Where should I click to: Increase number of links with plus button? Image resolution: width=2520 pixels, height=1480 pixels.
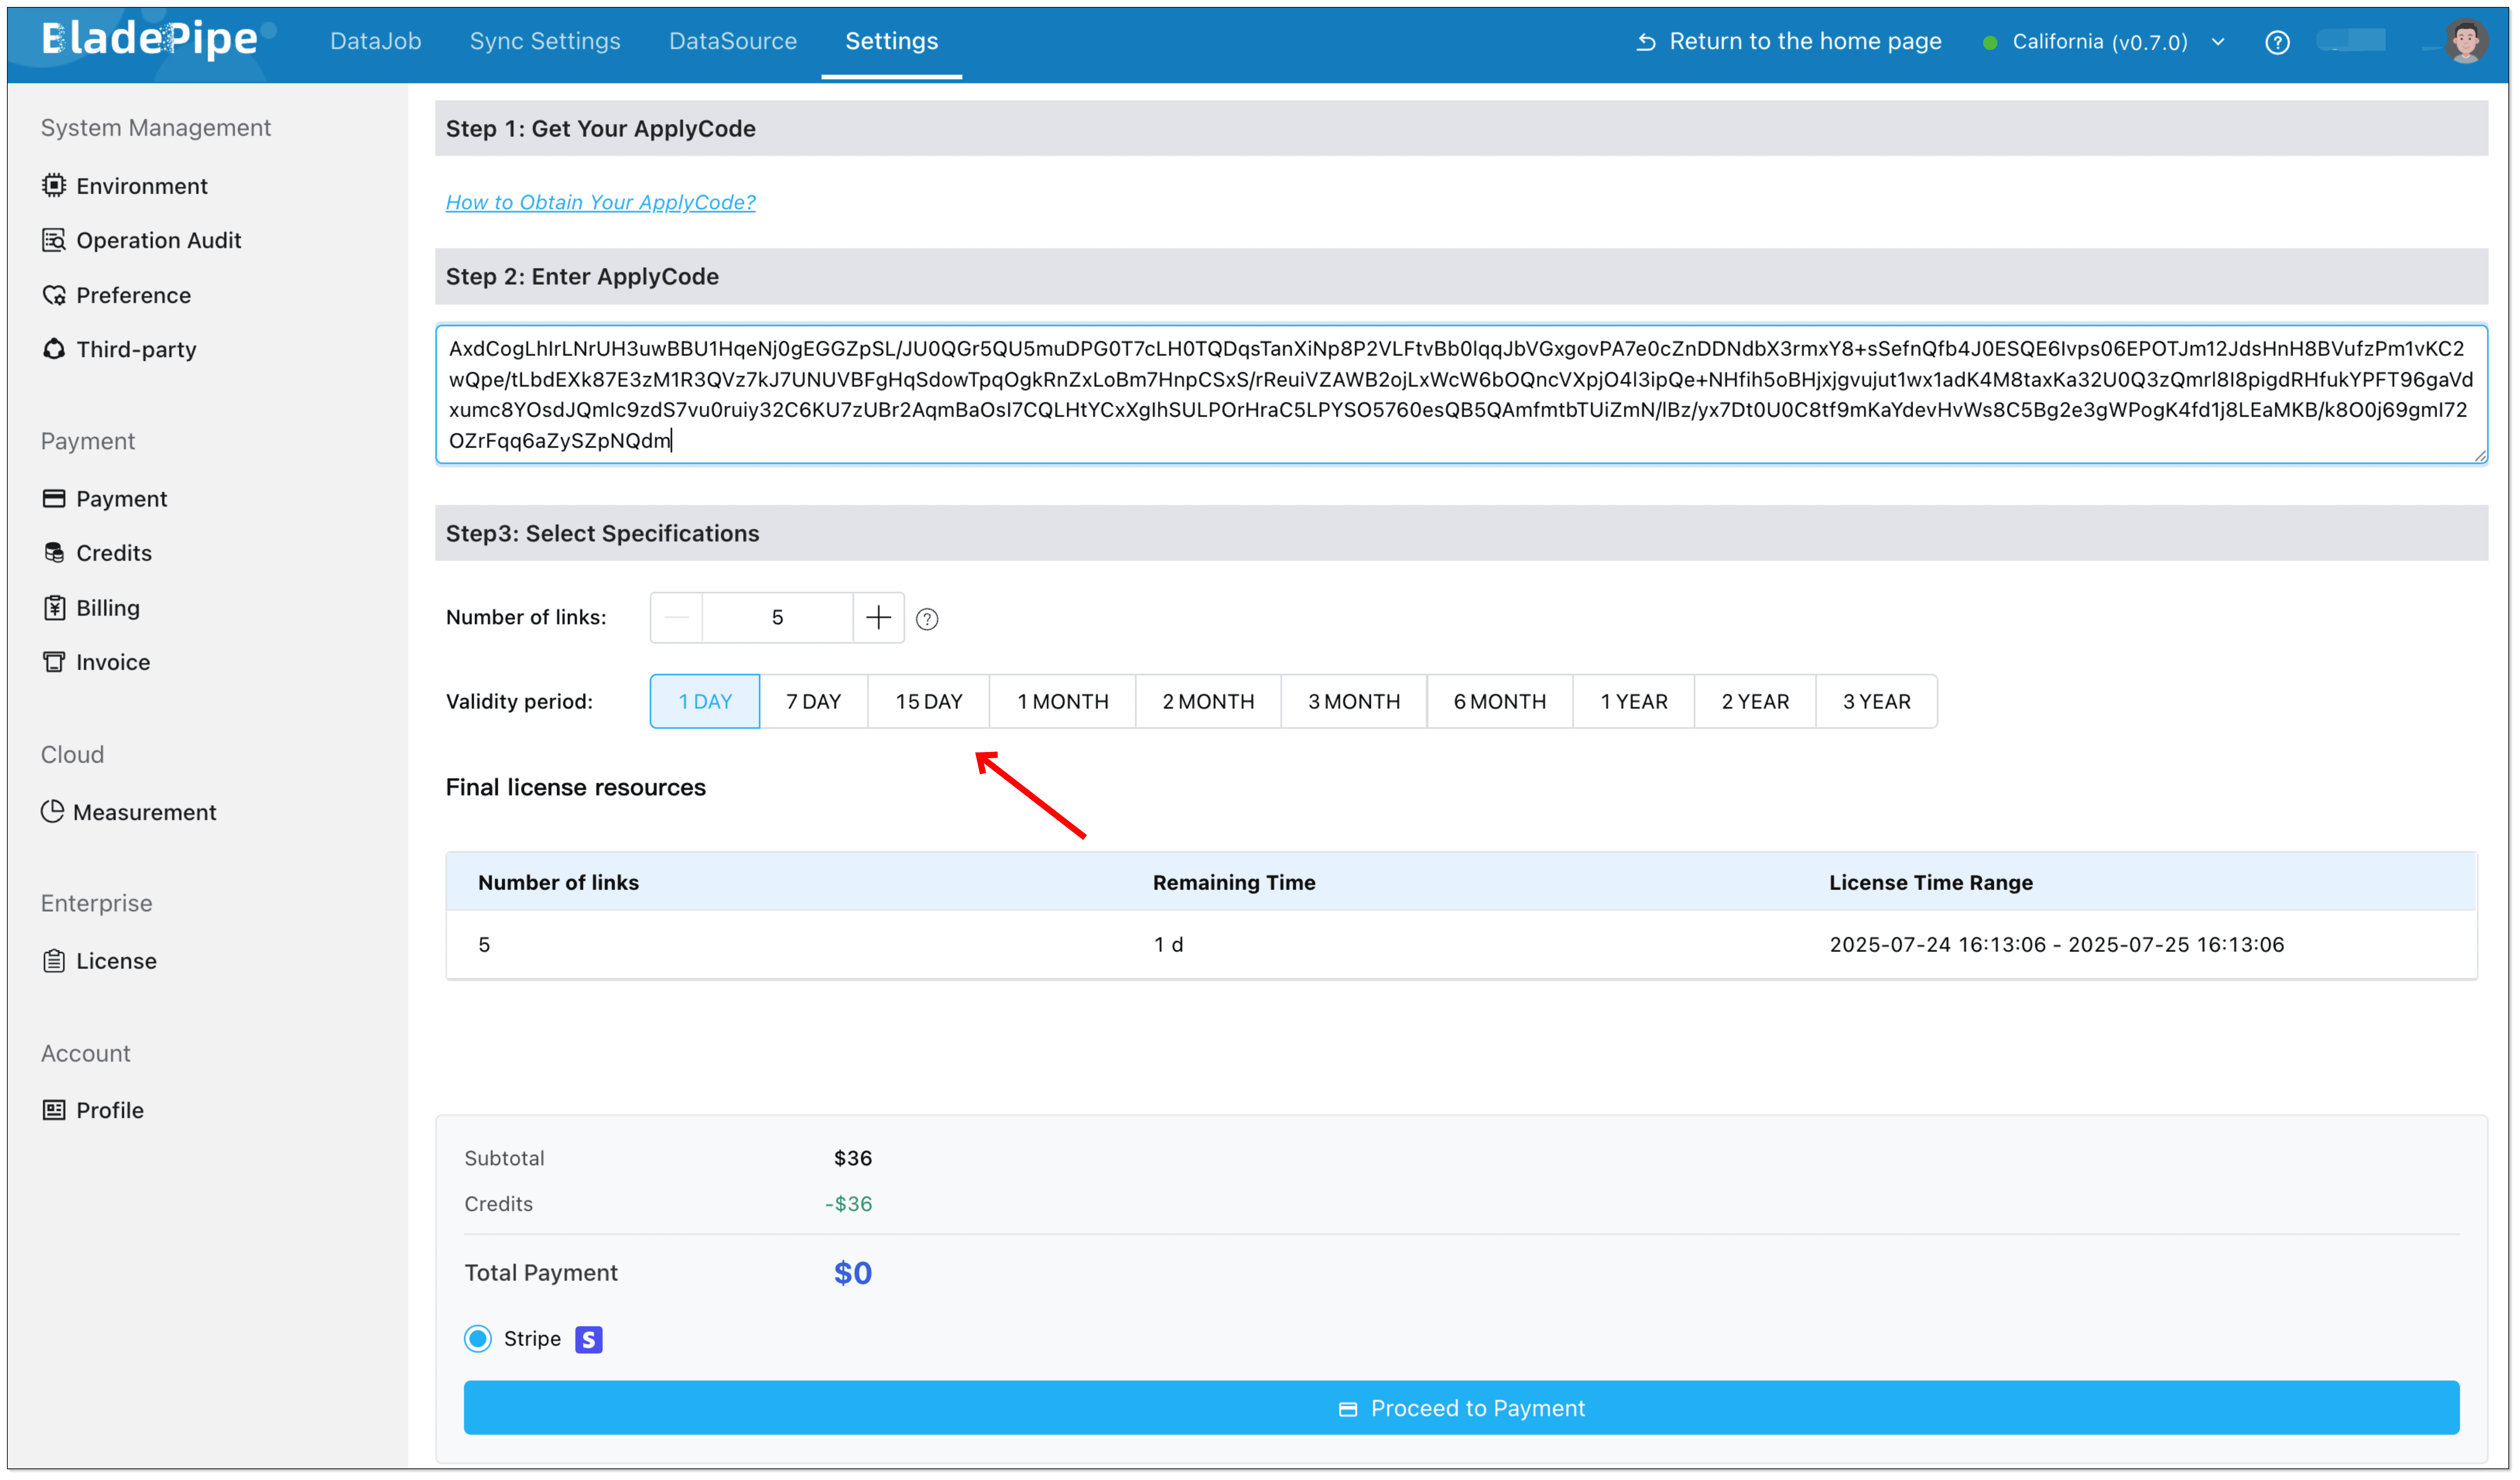pos(878,617)
